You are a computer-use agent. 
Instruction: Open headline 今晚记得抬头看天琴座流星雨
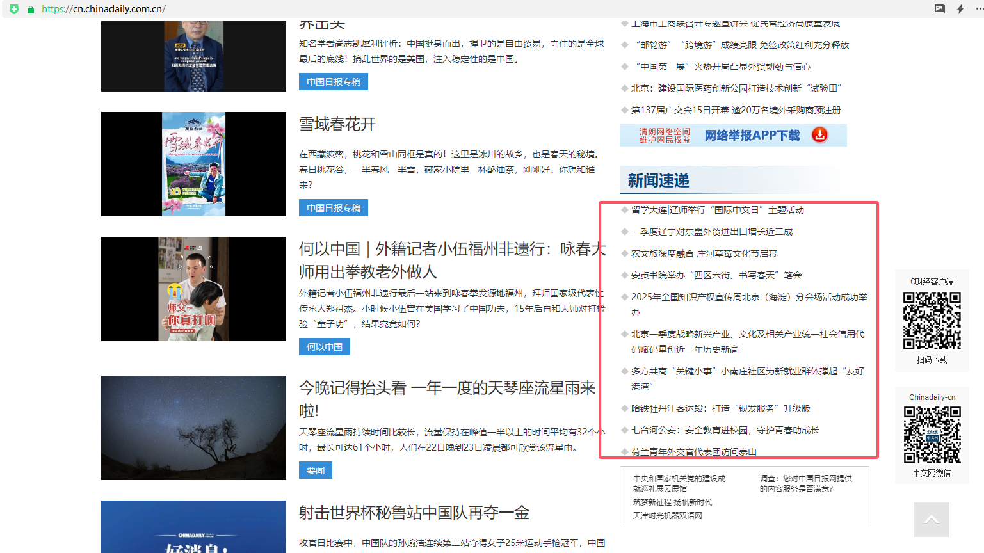[x=448, y=399]
